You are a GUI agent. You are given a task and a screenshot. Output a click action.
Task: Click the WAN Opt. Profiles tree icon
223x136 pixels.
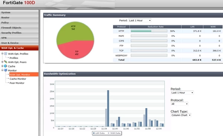click(6, 53)
